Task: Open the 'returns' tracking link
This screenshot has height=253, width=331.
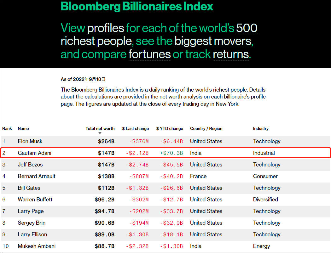Action: [x=231, y=54]
